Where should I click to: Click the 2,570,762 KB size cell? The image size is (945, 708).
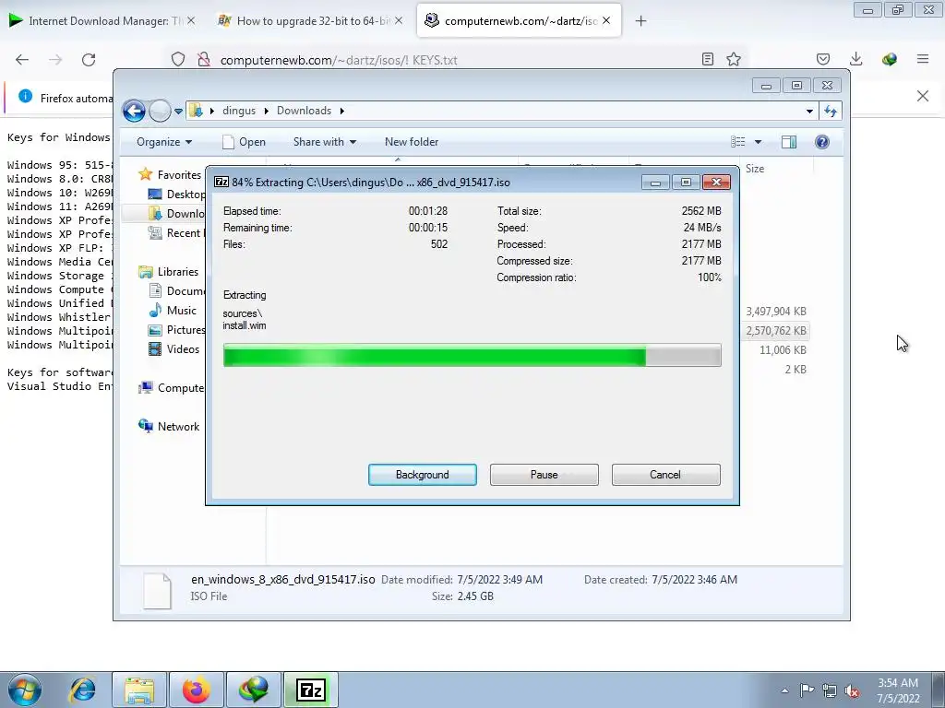(775, 331)
